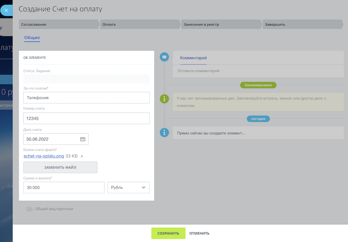Select the Занесение в реестр stage
Screen dimensions: 348x242
click(x=221, y=25)
